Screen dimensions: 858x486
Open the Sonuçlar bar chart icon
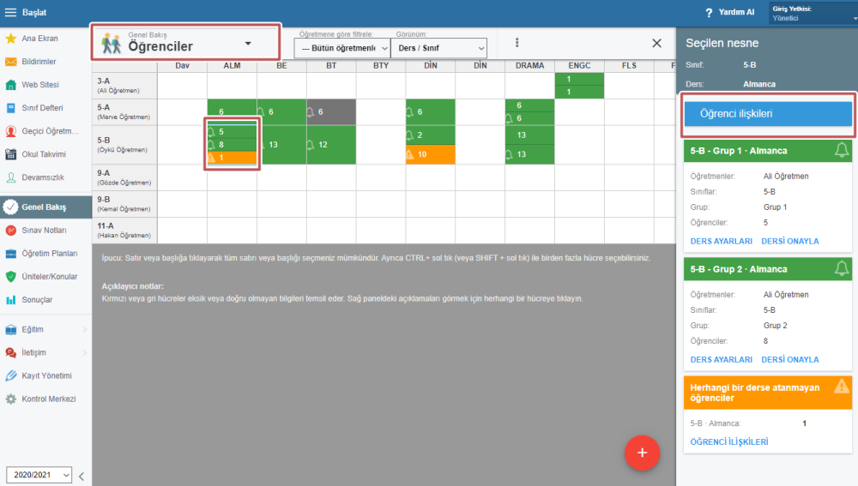10,300
